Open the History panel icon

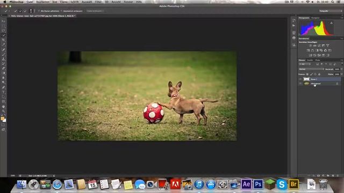[294, 20]
